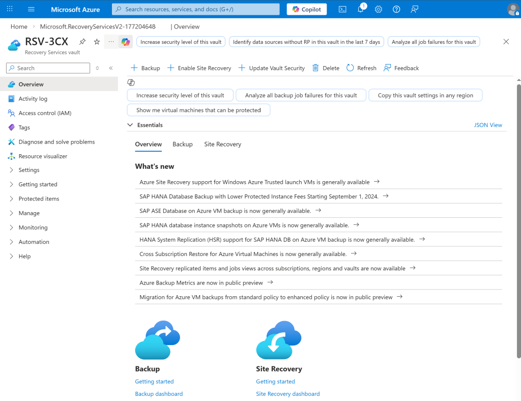
Task: Expand the Protected items menu group
Action: pos(39,199)
